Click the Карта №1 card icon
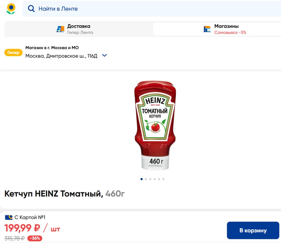 [9, 218]
